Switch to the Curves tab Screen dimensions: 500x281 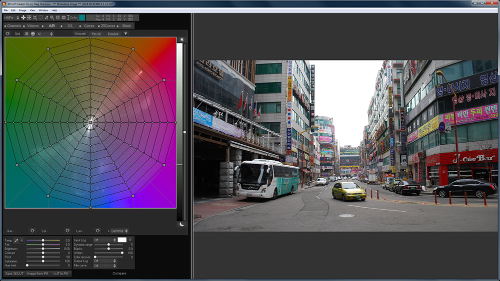[x=89, y=25]
